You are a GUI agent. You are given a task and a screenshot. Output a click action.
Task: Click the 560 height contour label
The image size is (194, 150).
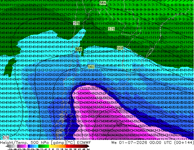(91, 67)
